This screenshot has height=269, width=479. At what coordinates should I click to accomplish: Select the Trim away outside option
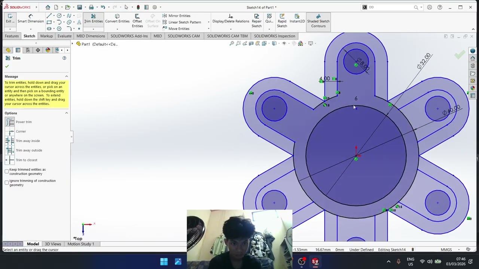click(24, 150)
